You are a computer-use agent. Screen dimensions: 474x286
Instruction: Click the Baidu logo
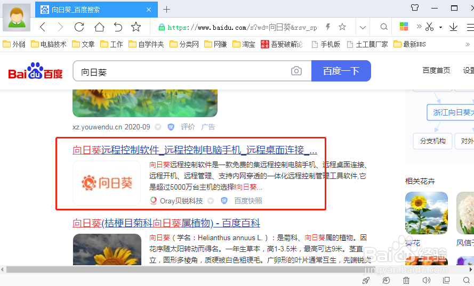click(x=35, y=71)
